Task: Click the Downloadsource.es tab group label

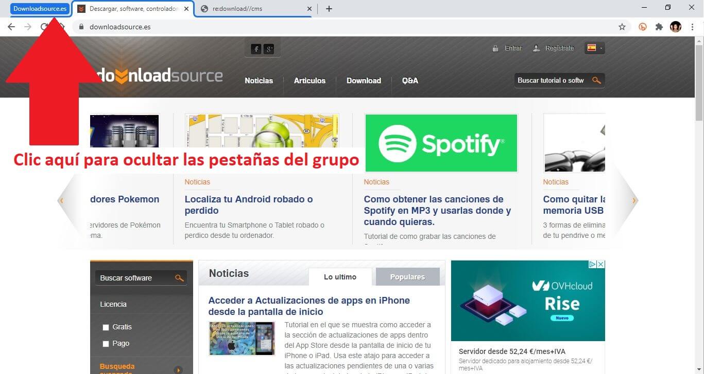Action: pos(40,9)
